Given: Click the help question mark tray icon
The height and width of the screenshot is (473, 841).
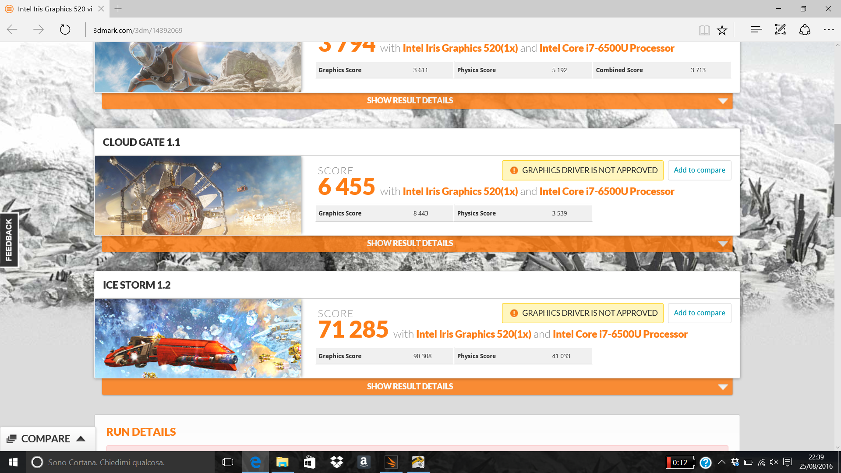Looking at the screenshot, I should tap(706, 462).
